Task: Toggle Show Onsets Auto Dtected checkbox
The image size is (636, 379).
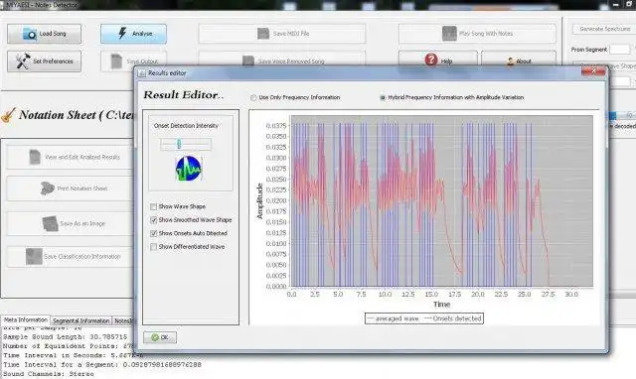Action: click(x=153, y=233)
